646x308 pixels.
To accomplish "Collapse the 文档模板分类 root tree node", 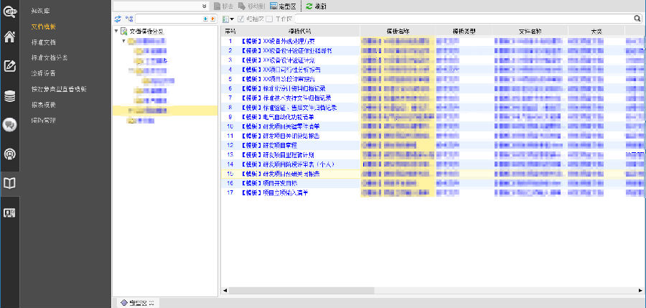I will click(x=117, y=32).
